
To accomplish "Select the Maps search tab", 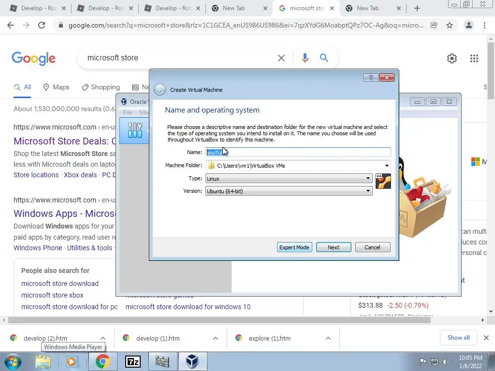I will point(56,87).
